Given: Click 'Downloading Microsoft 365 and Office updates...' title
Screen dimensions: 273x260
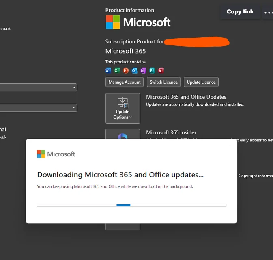Looking at the screenshot, I should pos(120,175).
